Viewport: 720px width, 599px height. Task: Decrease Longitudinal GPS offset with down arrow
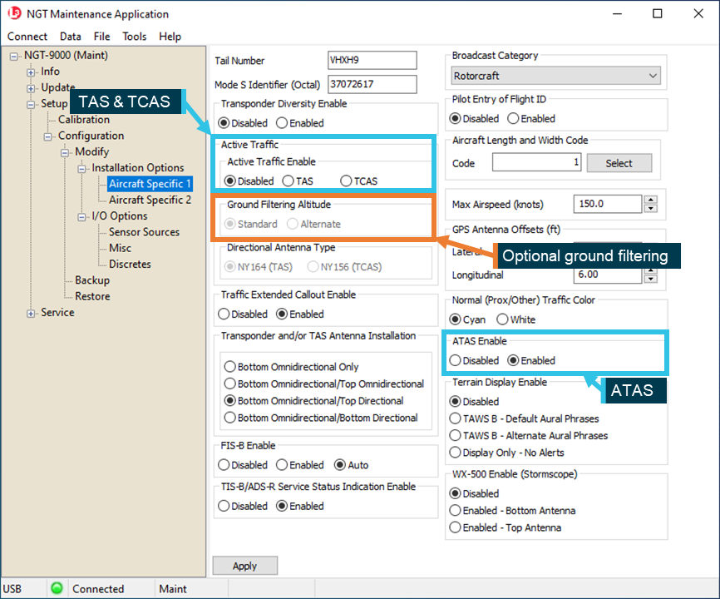point(650,280)
